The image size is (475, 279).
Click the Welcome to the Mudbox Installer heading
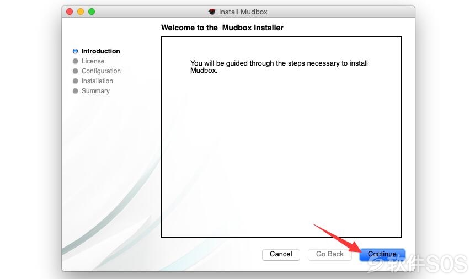pos(222,28)
